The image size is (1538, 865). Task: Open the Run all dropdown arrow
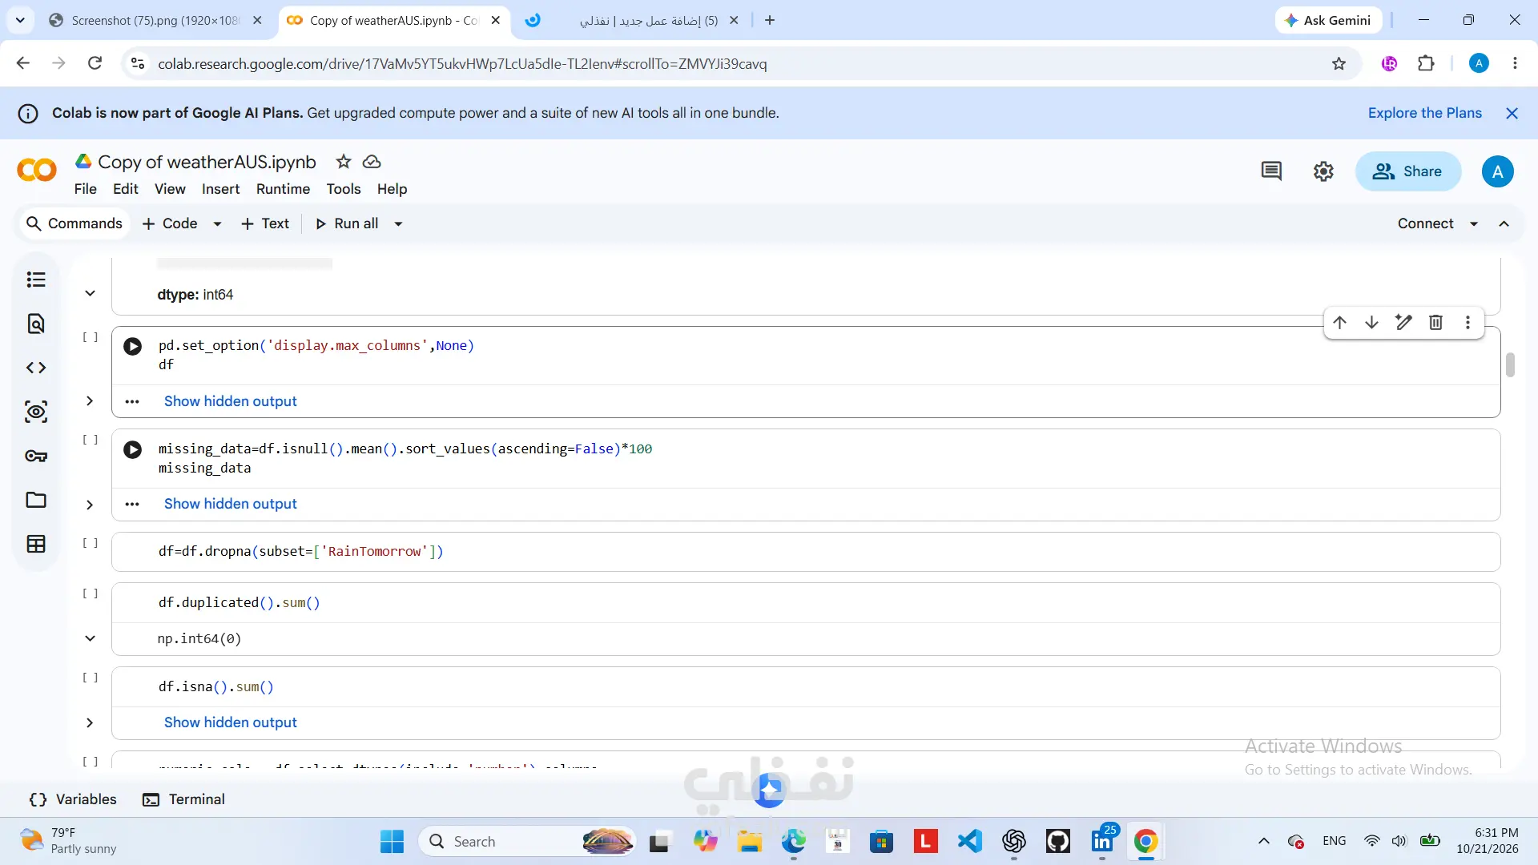point(398,223)
